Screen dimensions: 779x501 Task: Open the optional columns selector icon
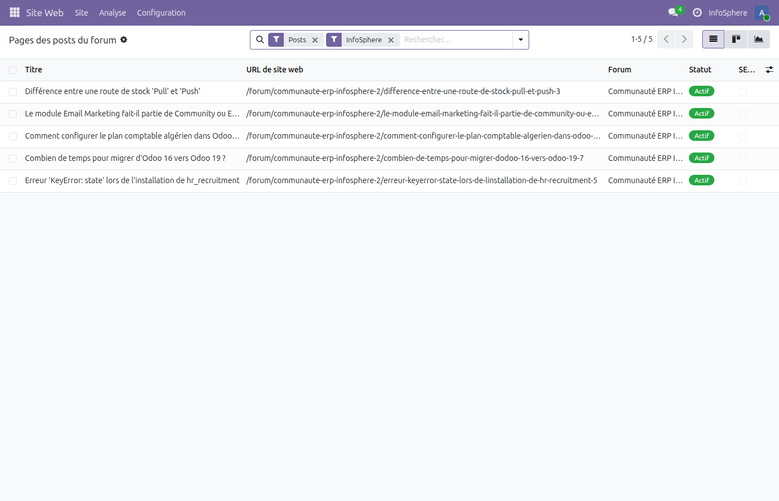pyautogui.click(x=770, y=70)
